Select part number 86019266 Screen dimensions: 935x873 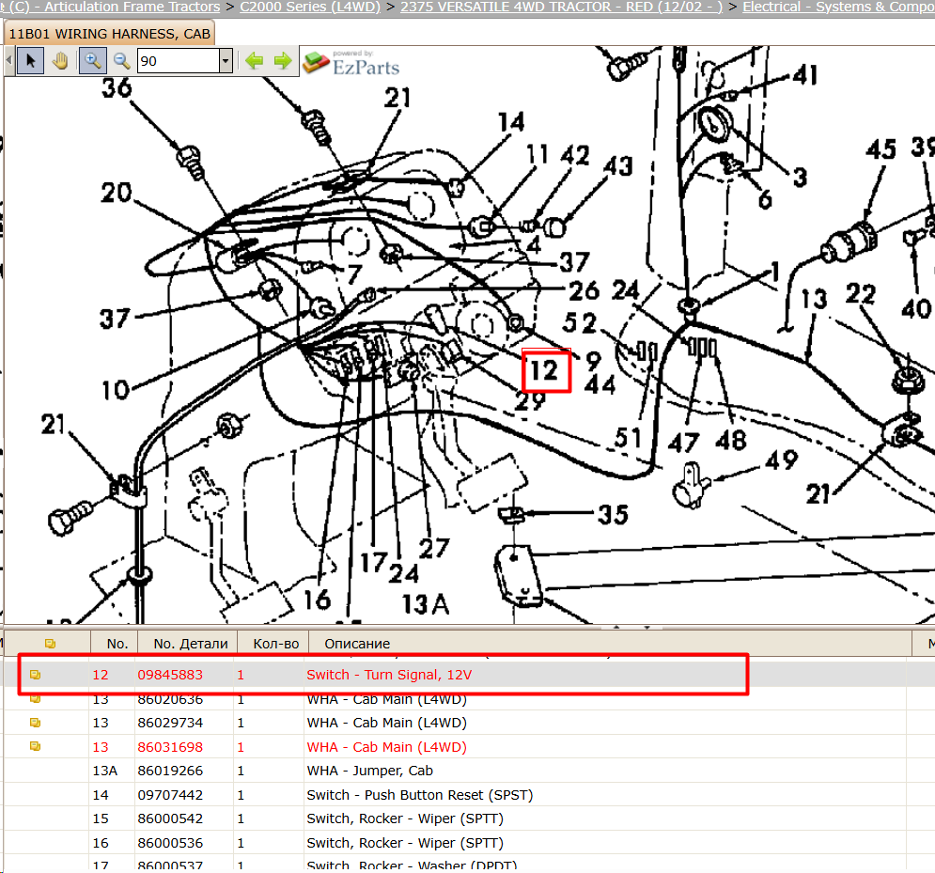170,771
